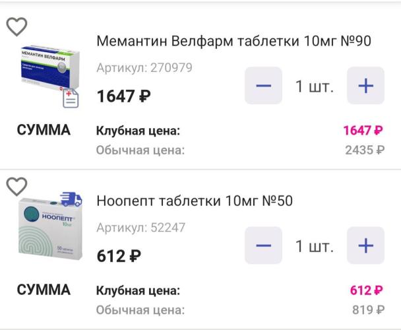The height and width of the screenshot is (330, 401).
Task: Tap the 612 ₽ club price in pink
Action: tap(367, 290)
